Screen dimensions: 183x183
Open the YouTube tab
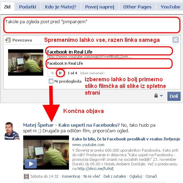[x=170, y=7]
